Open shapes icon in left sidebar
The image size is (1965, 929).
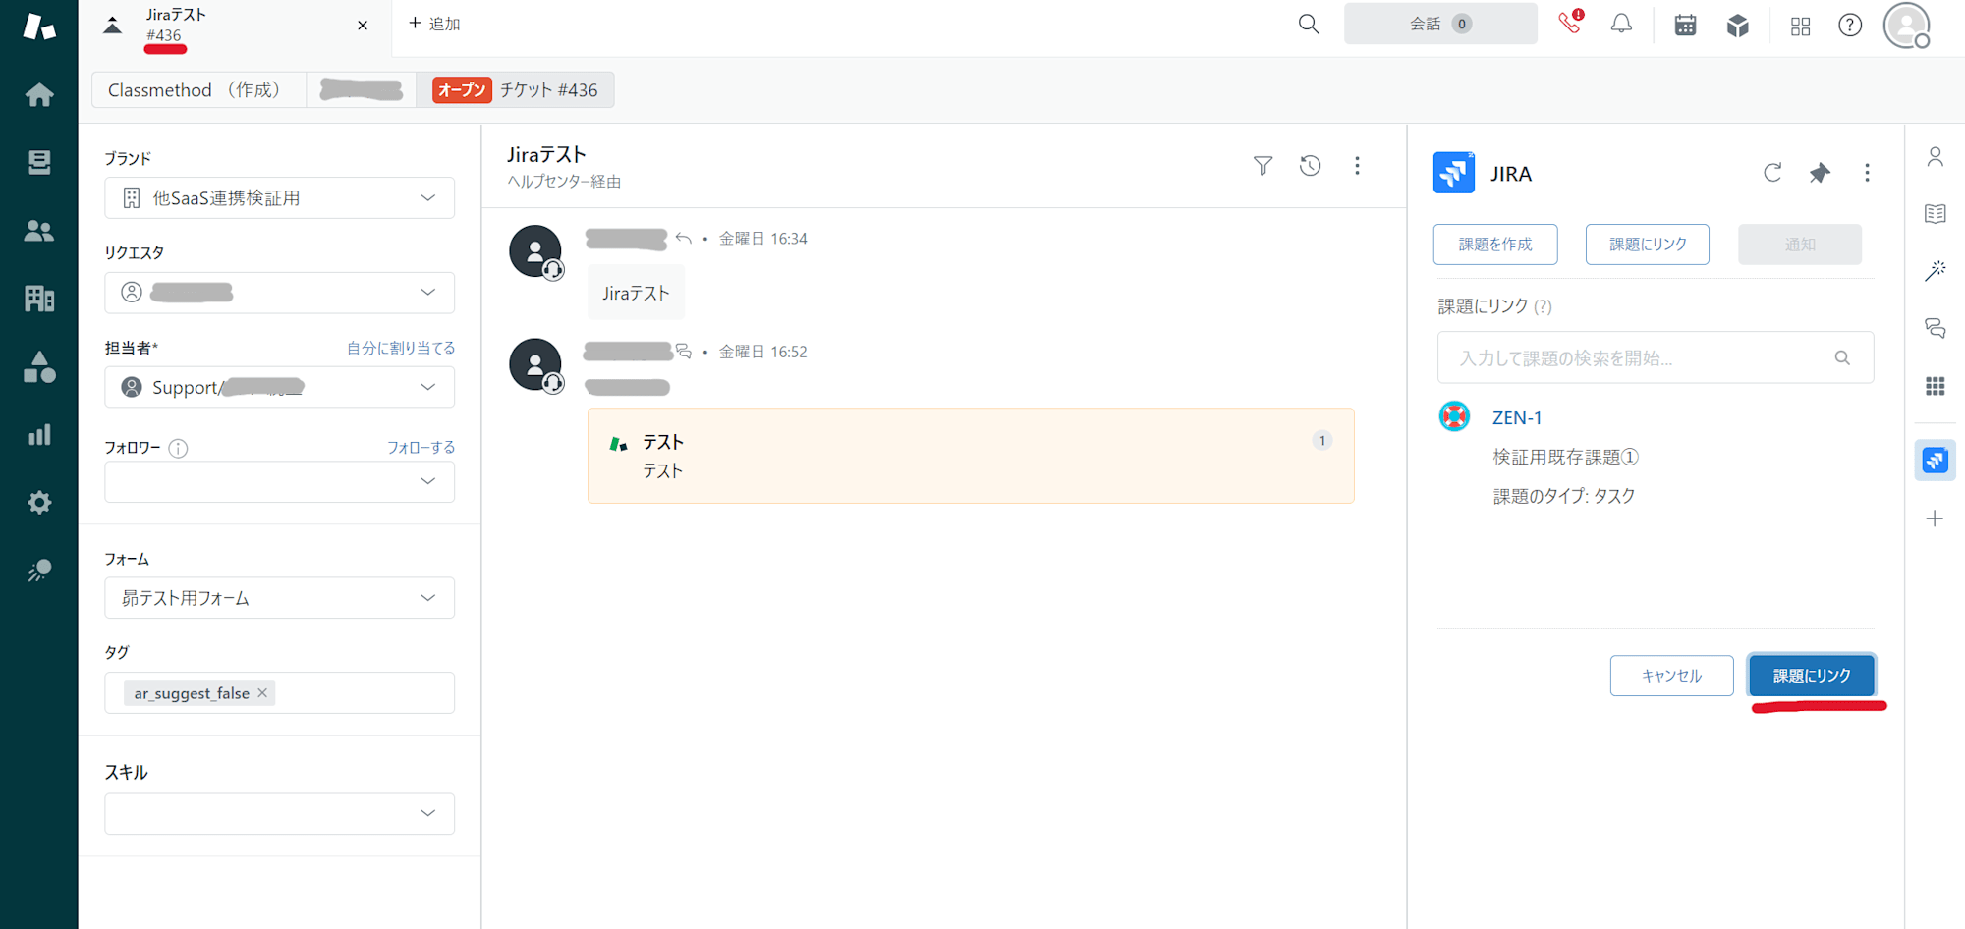[39, 367]
